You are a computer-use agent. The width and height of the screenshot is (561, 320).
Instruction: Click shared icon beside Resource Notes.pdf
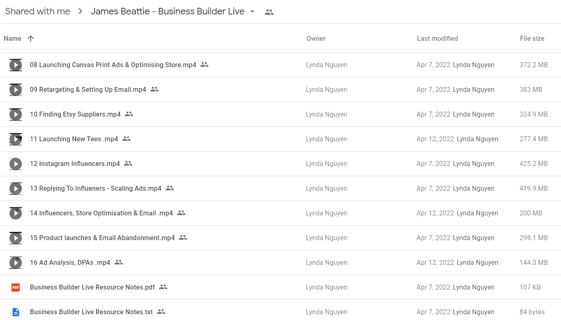tap(163, 287)
